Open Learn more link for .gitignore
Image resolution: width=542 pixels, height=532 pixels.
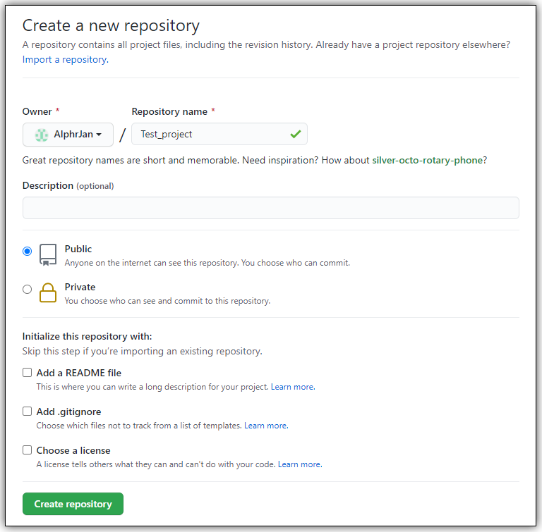point(265,426)
